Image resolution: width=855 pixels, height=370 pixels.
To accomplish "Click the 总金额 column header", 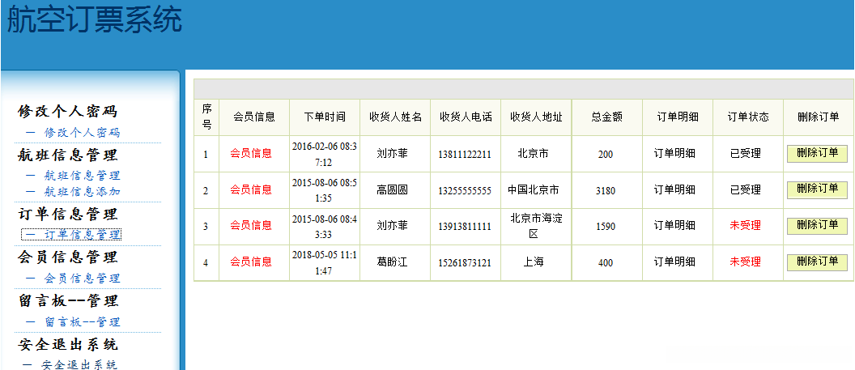I will pyautogui.click(x=607, y=117).
